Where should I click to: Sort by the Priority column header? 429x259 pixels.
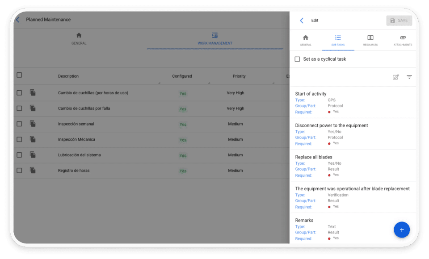point(239,76)
